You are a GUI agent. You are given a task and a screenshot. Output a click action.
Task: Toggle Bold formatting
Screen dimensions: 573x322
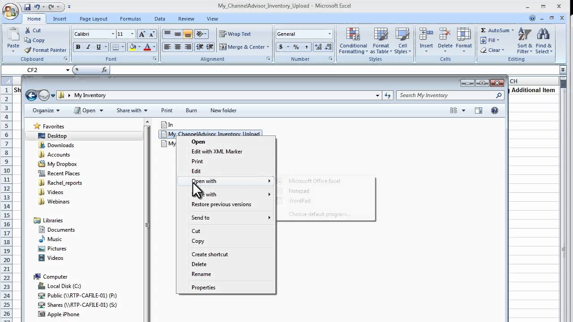[x=78, y=47]
